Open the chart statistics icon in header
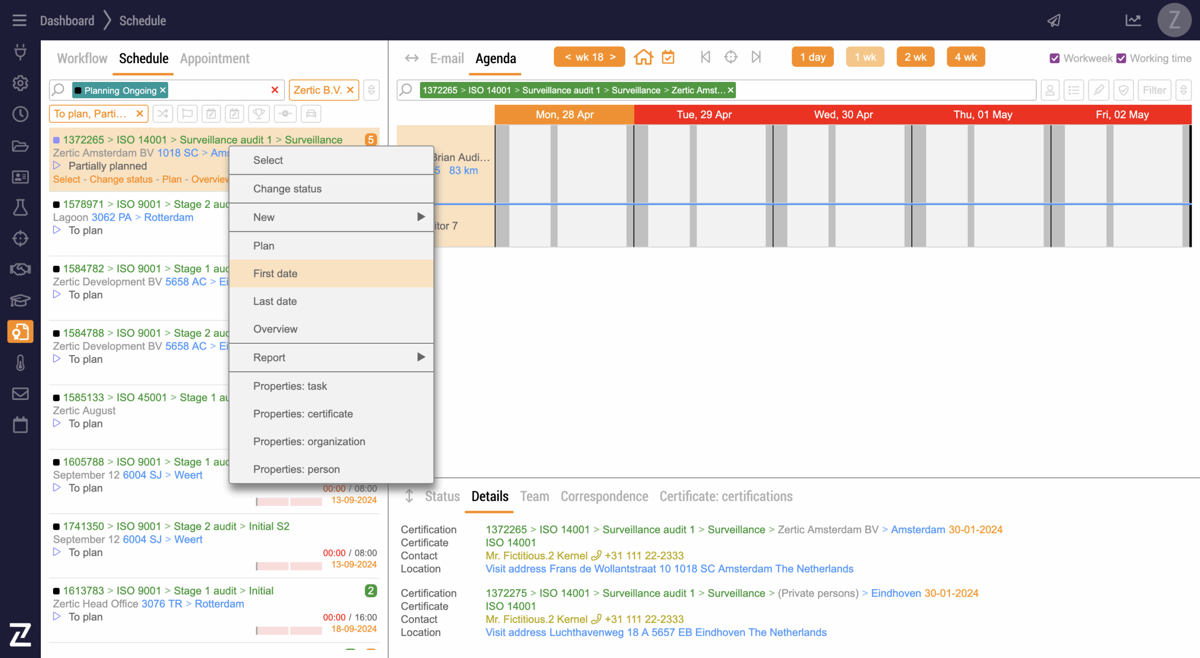Viewport: 1200px width, 658px height. tap(1133, 21)
